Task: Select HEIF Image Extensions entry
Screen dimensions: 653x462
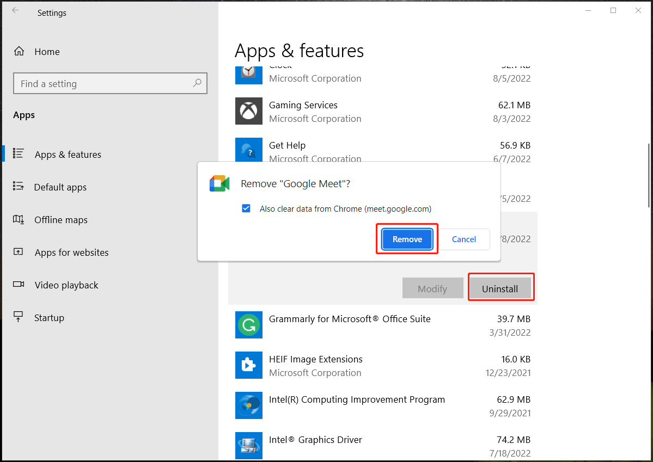Action: tap(383, 366)
